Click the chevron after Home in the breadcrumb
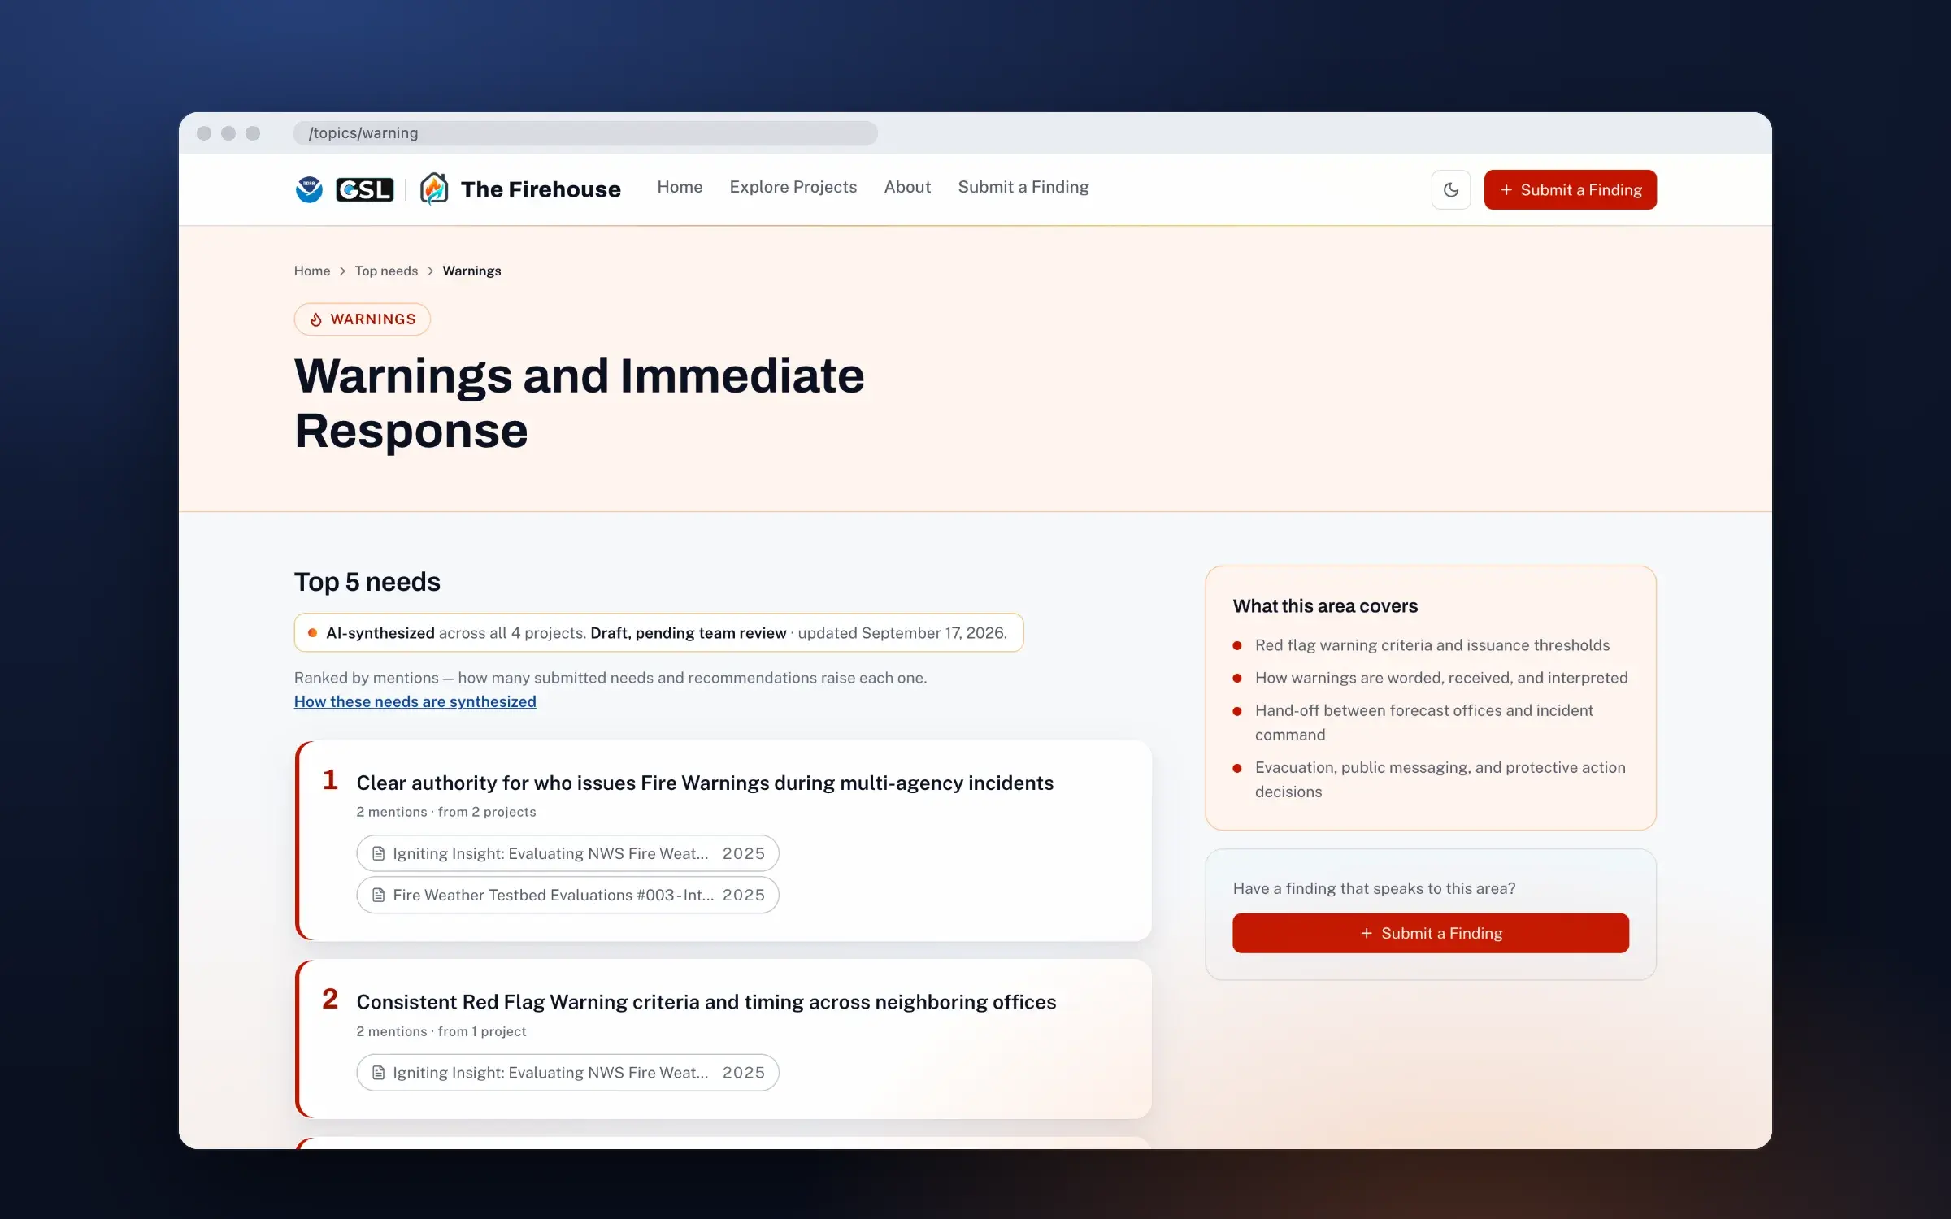The width and height of the screenshot is (1951, 1219). [342, 271]
